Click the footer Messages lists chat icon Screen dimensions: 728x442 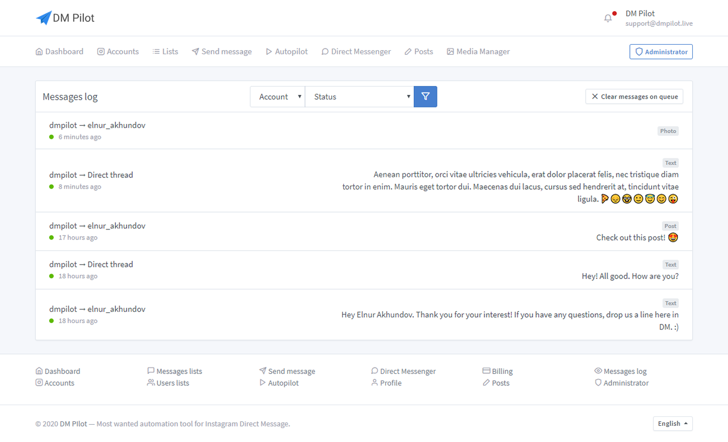151,371
